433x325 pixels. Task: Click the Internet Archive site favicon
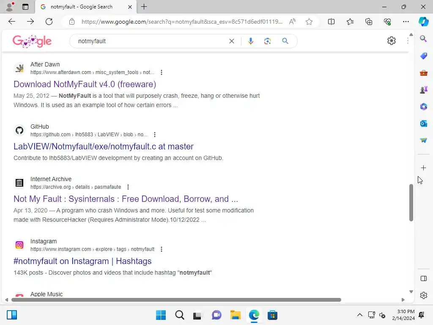coord(19,183)
